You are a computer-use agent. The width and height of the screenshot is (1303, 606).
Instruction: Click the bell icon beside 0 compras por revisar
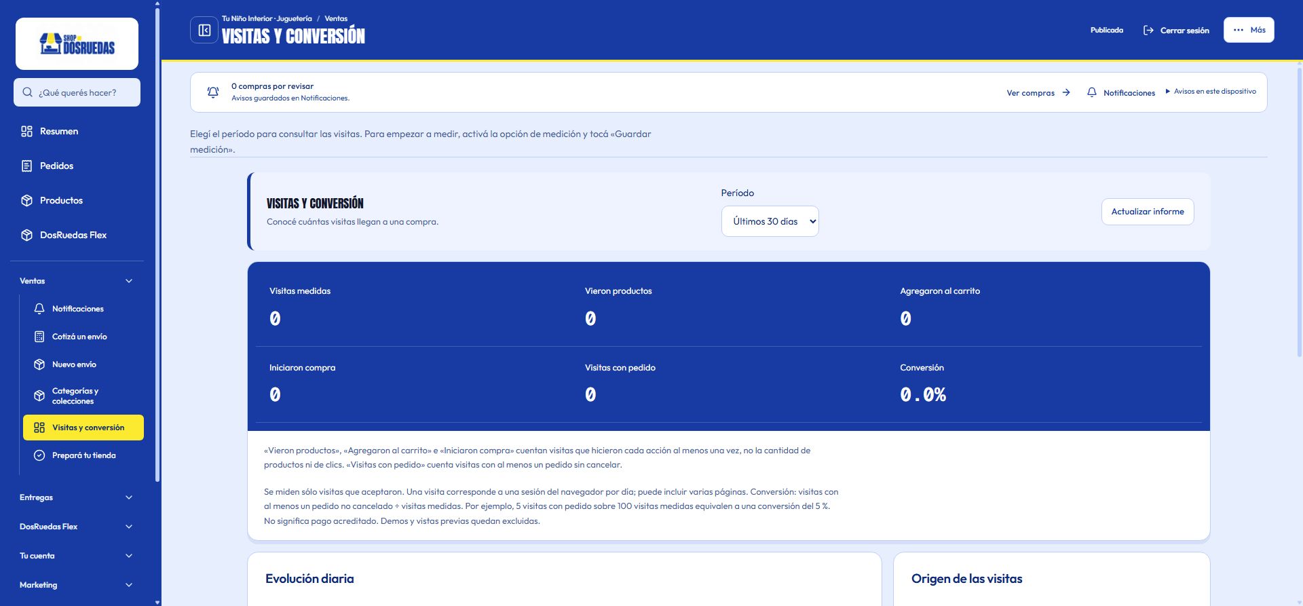click(x=213, y=92)
